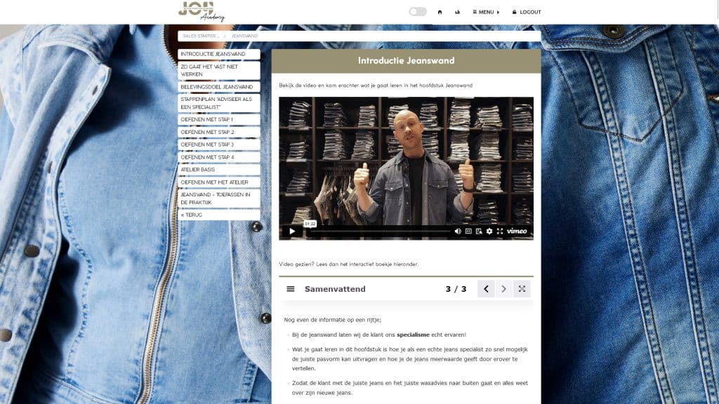Open video settings gear
The image size is (719, 404).
click(x=489, y=231)
